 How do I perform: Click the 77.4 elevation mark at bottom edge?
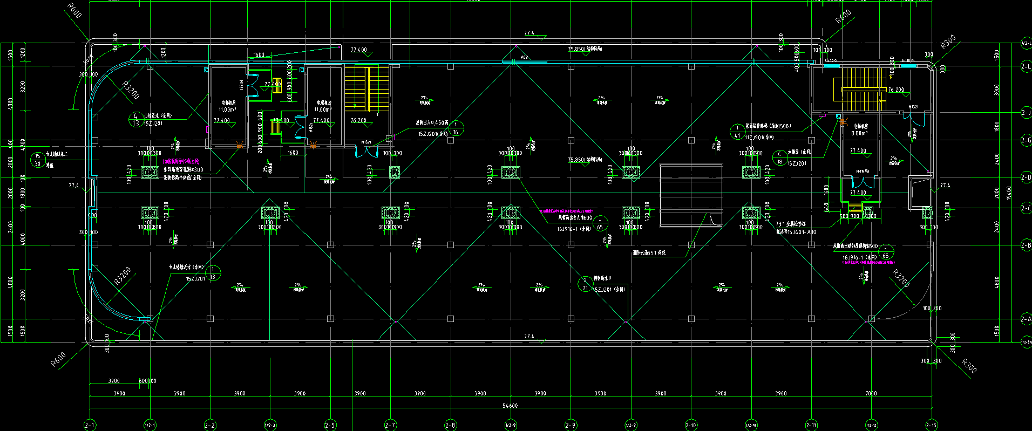(x=529, y=336)
